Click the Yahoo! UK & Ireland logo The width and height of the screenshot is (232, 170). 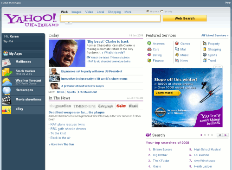click(31, 20)
